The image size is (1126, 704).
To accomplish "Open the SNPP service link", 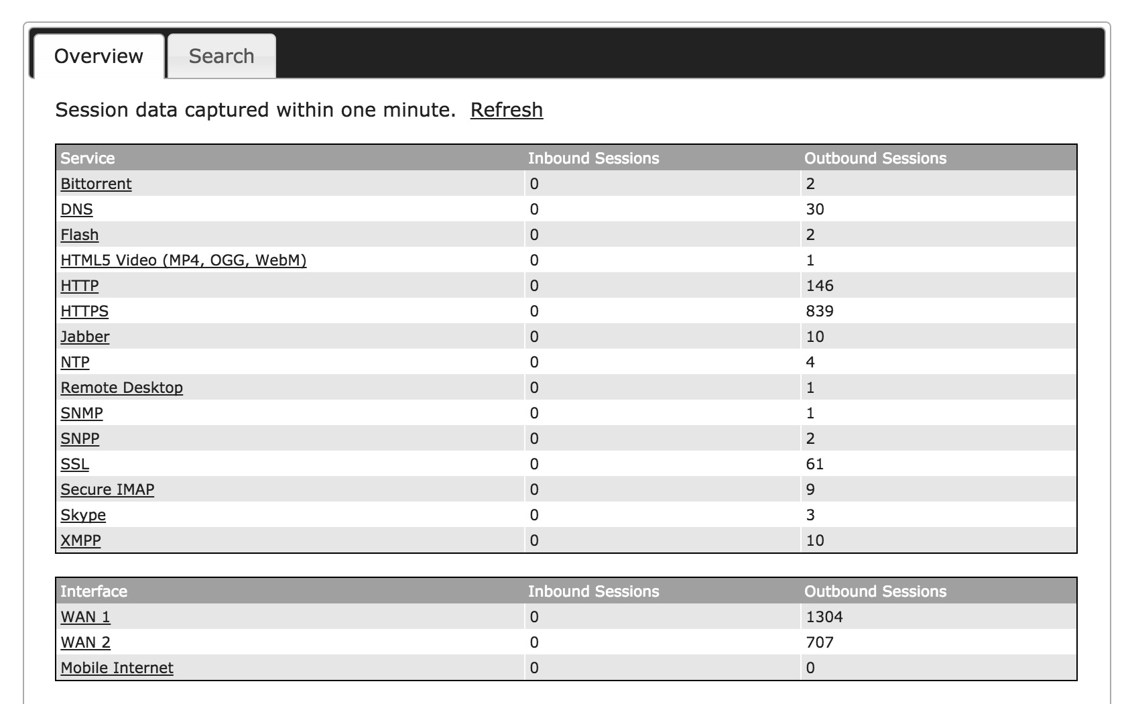I will [x=80, y=438].
